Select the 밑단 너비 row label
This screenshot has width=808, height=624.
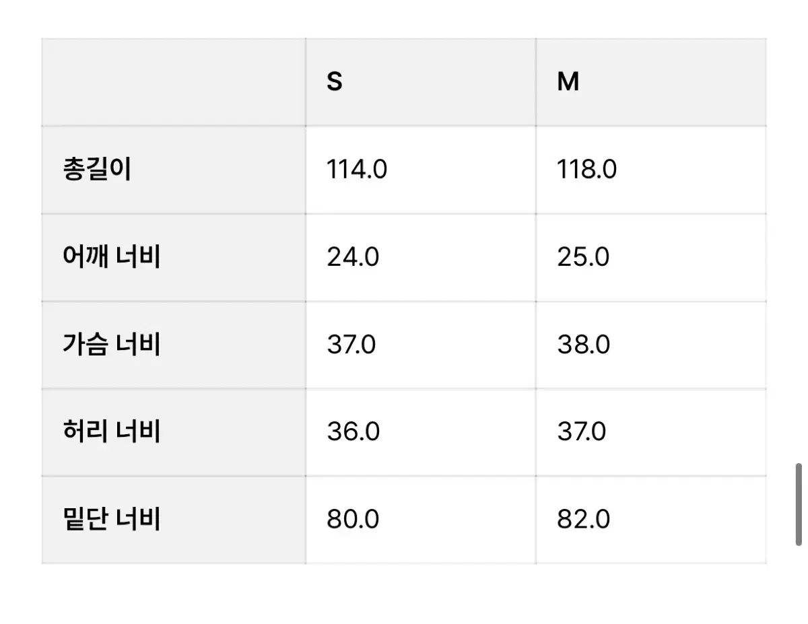click(x=111, y=519)
